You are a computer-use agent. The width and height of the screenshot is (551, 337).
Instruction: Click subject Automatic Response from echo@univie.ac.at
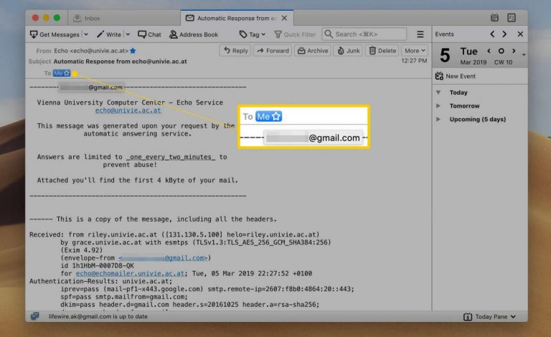tap(121, 62)
